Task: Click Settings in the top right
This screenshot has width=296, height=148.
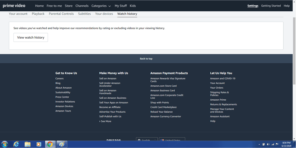Action: click(x=253, y=6)
